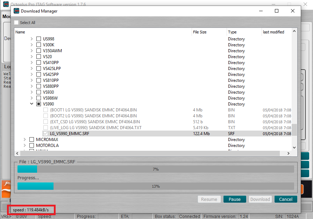The image size is (313, 219).
Task: Expand the VS880PP directory
Action: click(31, 86)
